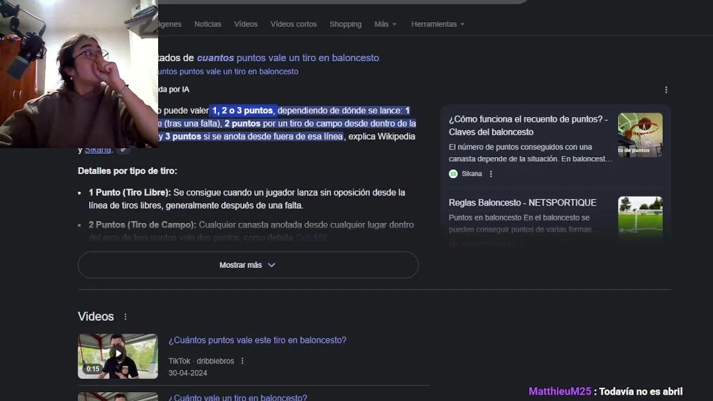Play the 0:15 TikTok video thumbnail

118,356
